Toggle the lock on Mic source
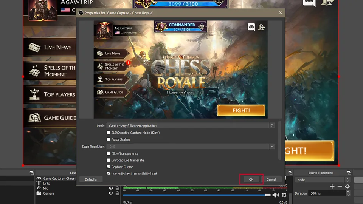The image size is (363, 204). tap(117, 188)
